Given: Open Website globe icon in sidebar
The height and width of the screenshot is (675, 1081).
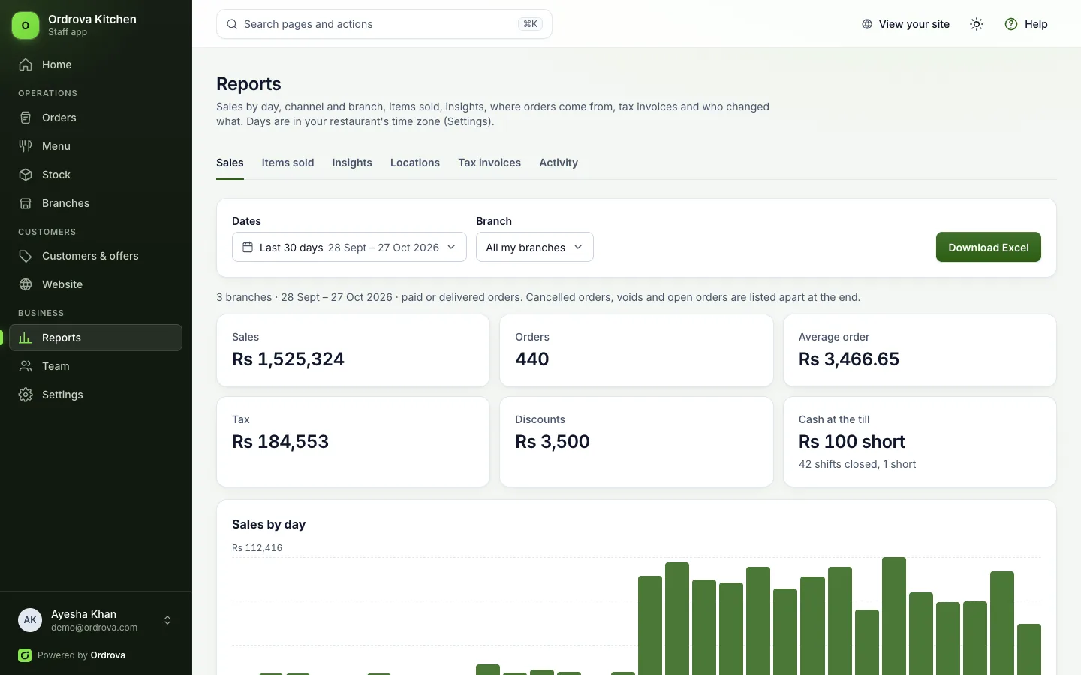Looking at the screenshot, I should pyautogui.click(x=26, y=284).
